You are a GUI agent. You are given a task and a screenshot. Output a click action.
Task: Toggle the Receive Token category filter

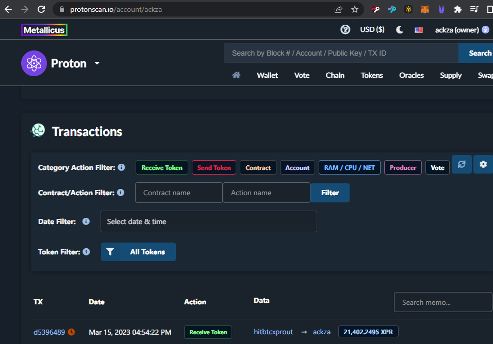162,167
